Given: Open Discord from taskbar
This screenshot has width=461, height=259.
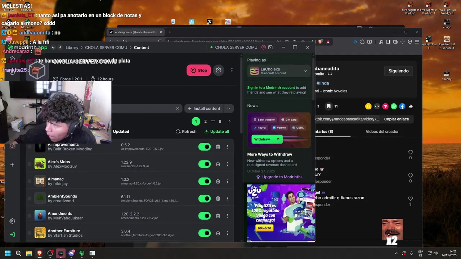Looking at the screenshot, I should (71, 253).
